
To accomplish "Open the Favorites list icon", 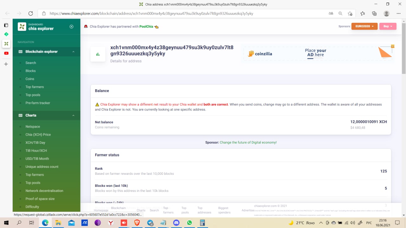I will (x=363, y=13).
